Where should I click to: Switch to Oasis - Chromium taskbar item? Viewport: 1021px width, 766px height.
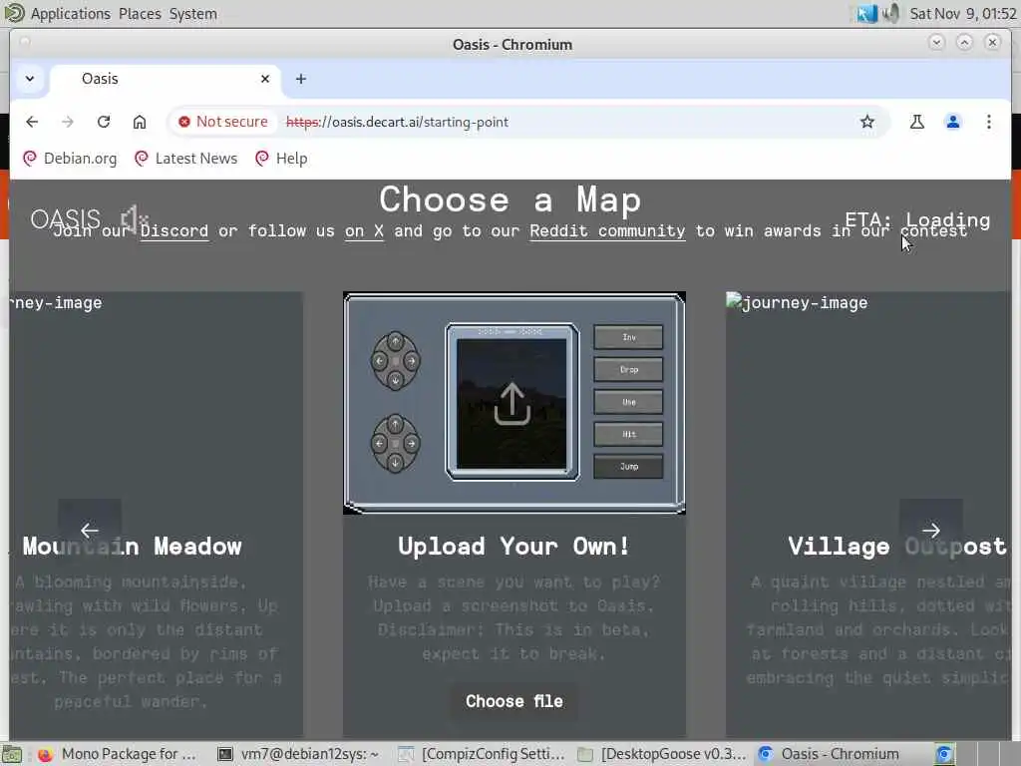pyautogui.click(x=830, y=754)
